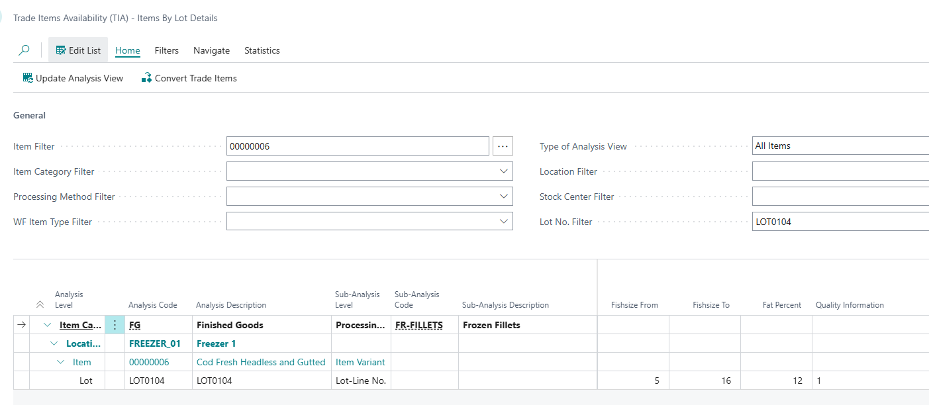Image resolution: width=929 pixels, height=405 pixels.
Task: Click the Convert Trade Items action
Action: pyautogui.click(x=189, y=78)
